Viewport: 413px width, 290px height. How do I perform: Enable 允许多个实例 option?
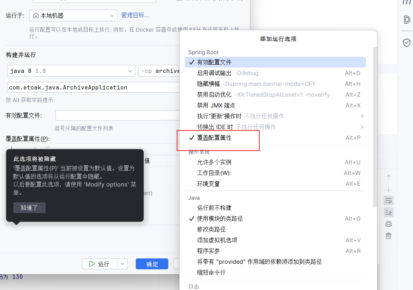click(275, 162)
